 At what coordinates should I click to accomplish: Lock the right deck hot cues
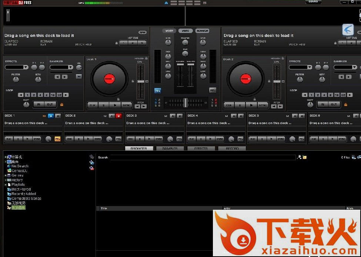click(x=335, y=43)
